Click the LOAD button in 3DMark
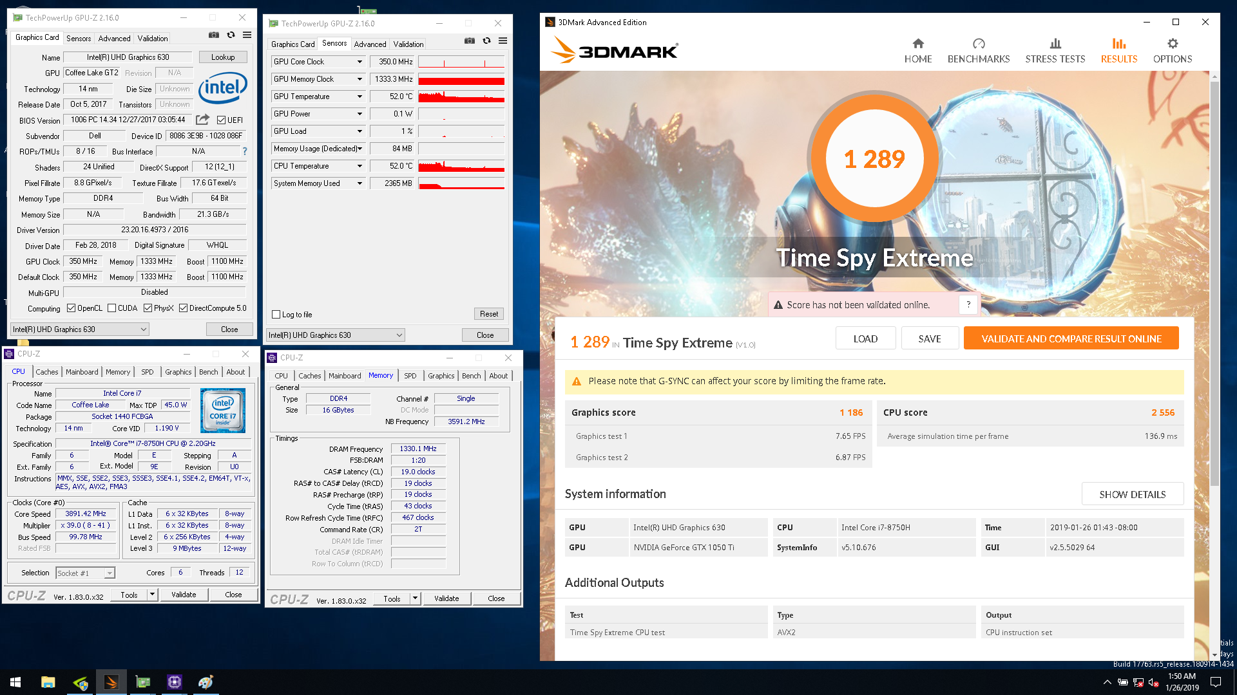This screenshot has width=1237, height=695. click(865, 338)
